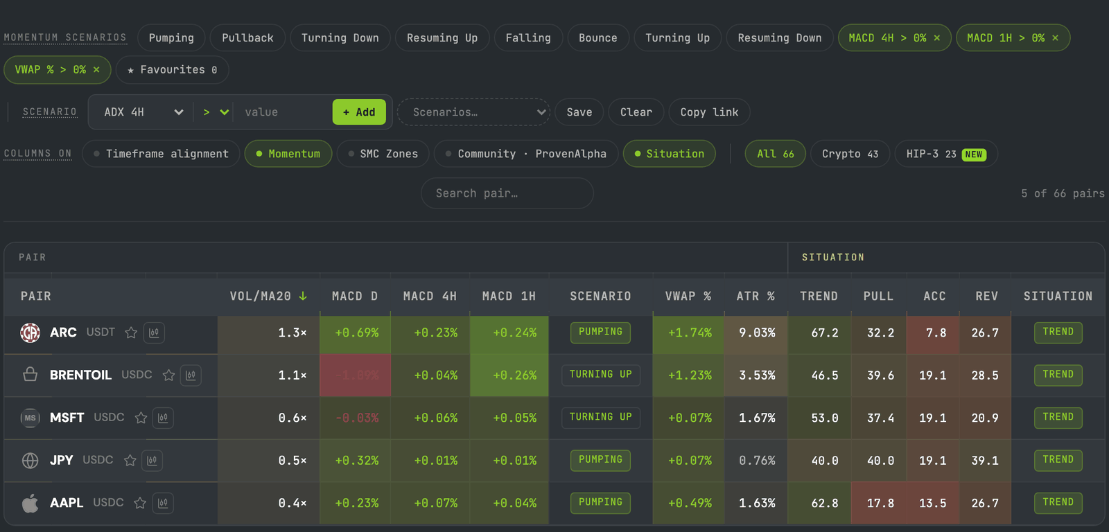
Task: Click AAPL's PULL value 17.8
Action: (880, 504)
